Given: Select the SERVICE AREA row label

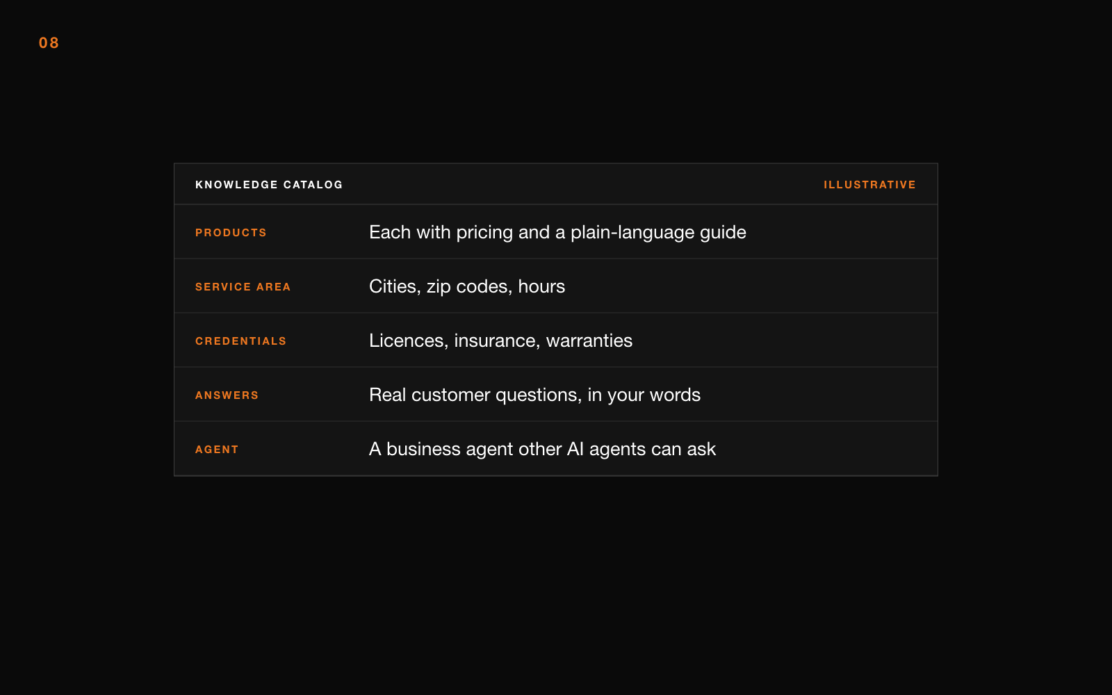Looking at the screenshot, I should coord(243,287).
